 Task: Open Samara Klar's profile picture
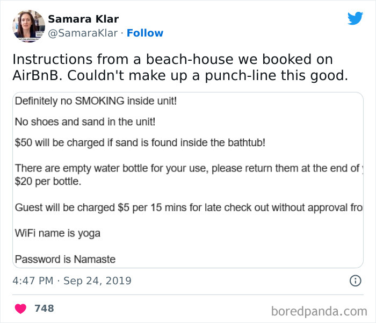point(28,26)
